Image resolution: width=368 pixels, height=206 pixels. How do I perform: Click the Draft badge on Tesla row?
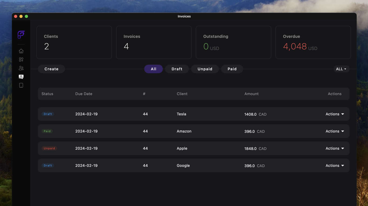pos(48,114)
